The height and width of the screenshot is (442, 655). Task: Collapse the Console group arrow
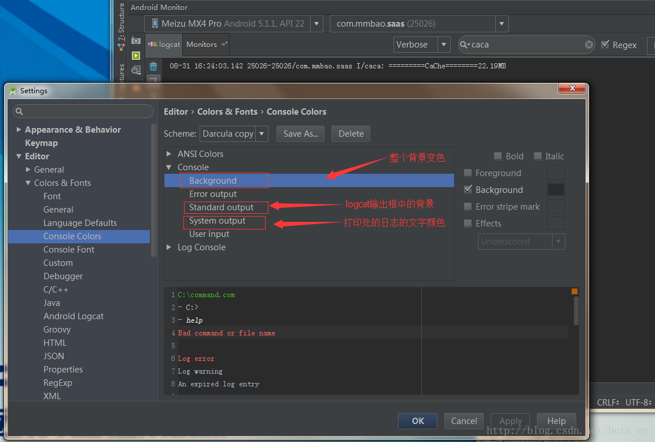[169, 167]
